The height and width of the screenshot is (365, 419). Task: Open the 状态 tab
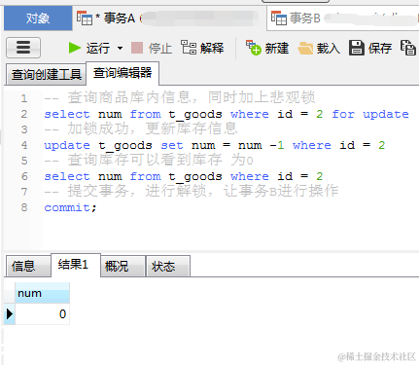(168, 266)
